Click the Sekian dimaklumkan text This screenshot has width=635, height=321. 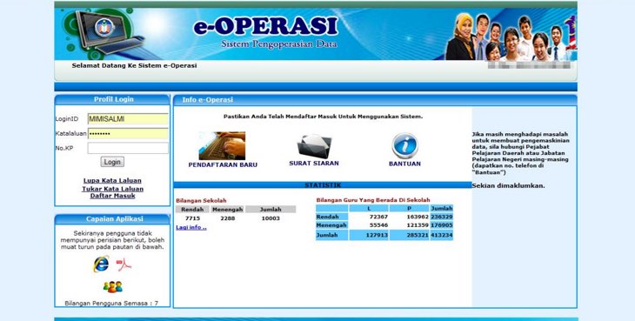(508, 186)
